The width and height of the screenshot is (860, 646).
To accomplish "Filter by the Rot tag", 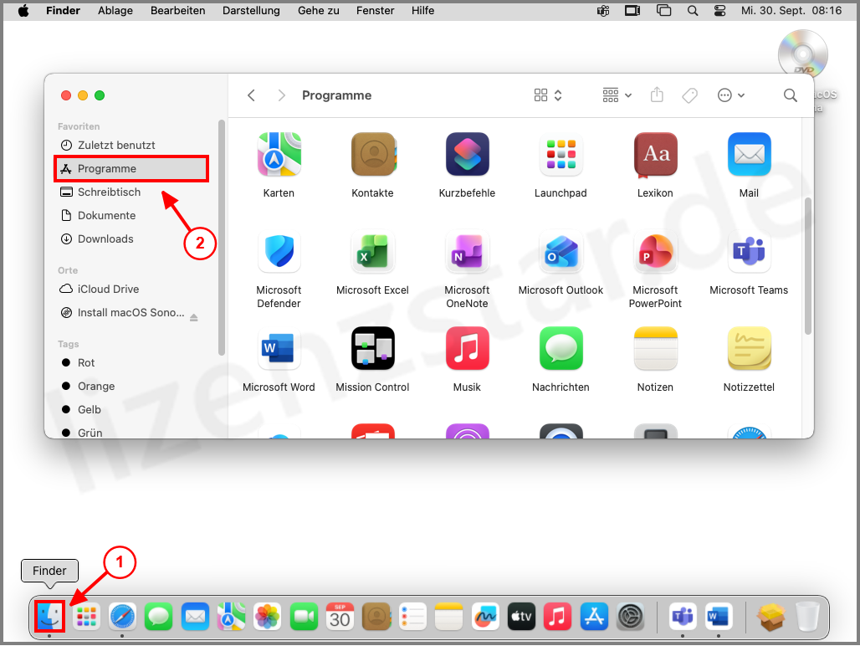I will click(x=131, y=362).
